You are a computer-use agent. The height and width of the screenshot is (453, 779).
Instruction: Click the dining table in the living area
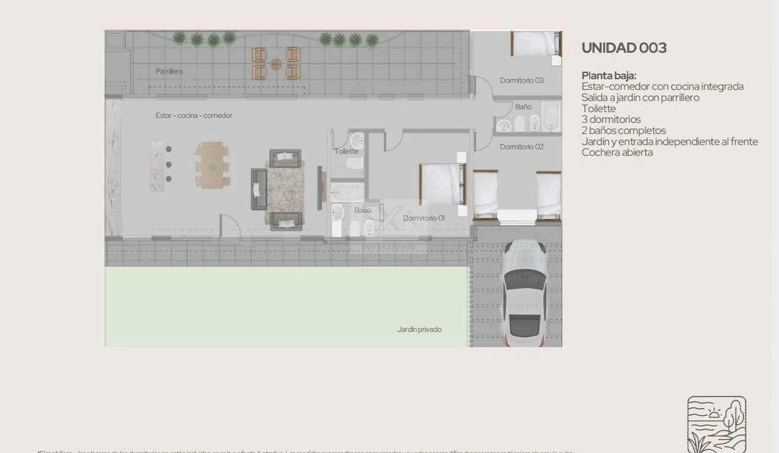pos(212,165)
